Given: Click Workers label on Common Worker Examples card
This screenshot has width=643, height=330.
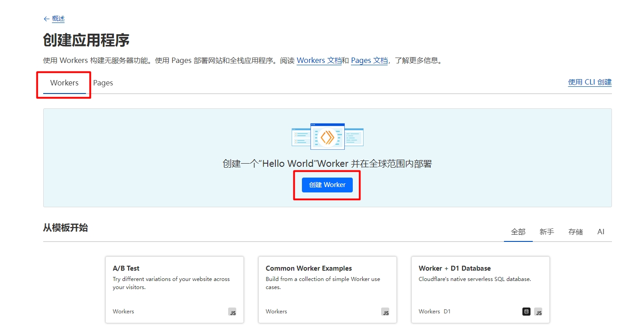Looking at the screenshot, I should click(276, 312).
